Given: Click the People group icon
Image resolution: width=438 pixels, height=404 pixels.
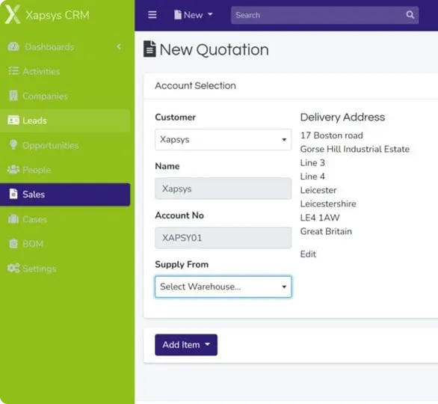Looking at the screenshot, I should 13,169.
